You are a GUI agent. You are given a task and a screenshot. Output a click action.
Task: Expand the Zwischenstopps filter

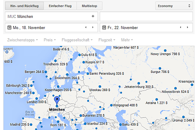pos(22,40)
